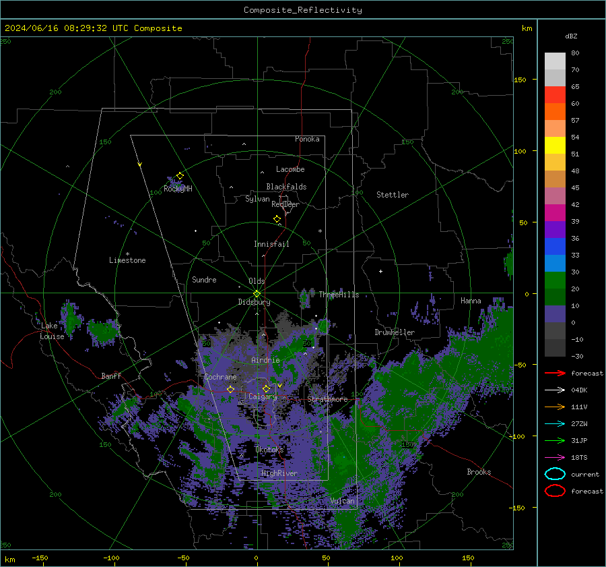606x567 pixels.
Task: Click the current legend label
Action: (x=585, y=475)
